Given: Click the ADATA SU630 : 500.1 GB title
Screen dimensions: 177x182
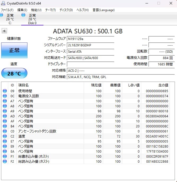Looking at the screenshot, I should pos(88,31).
